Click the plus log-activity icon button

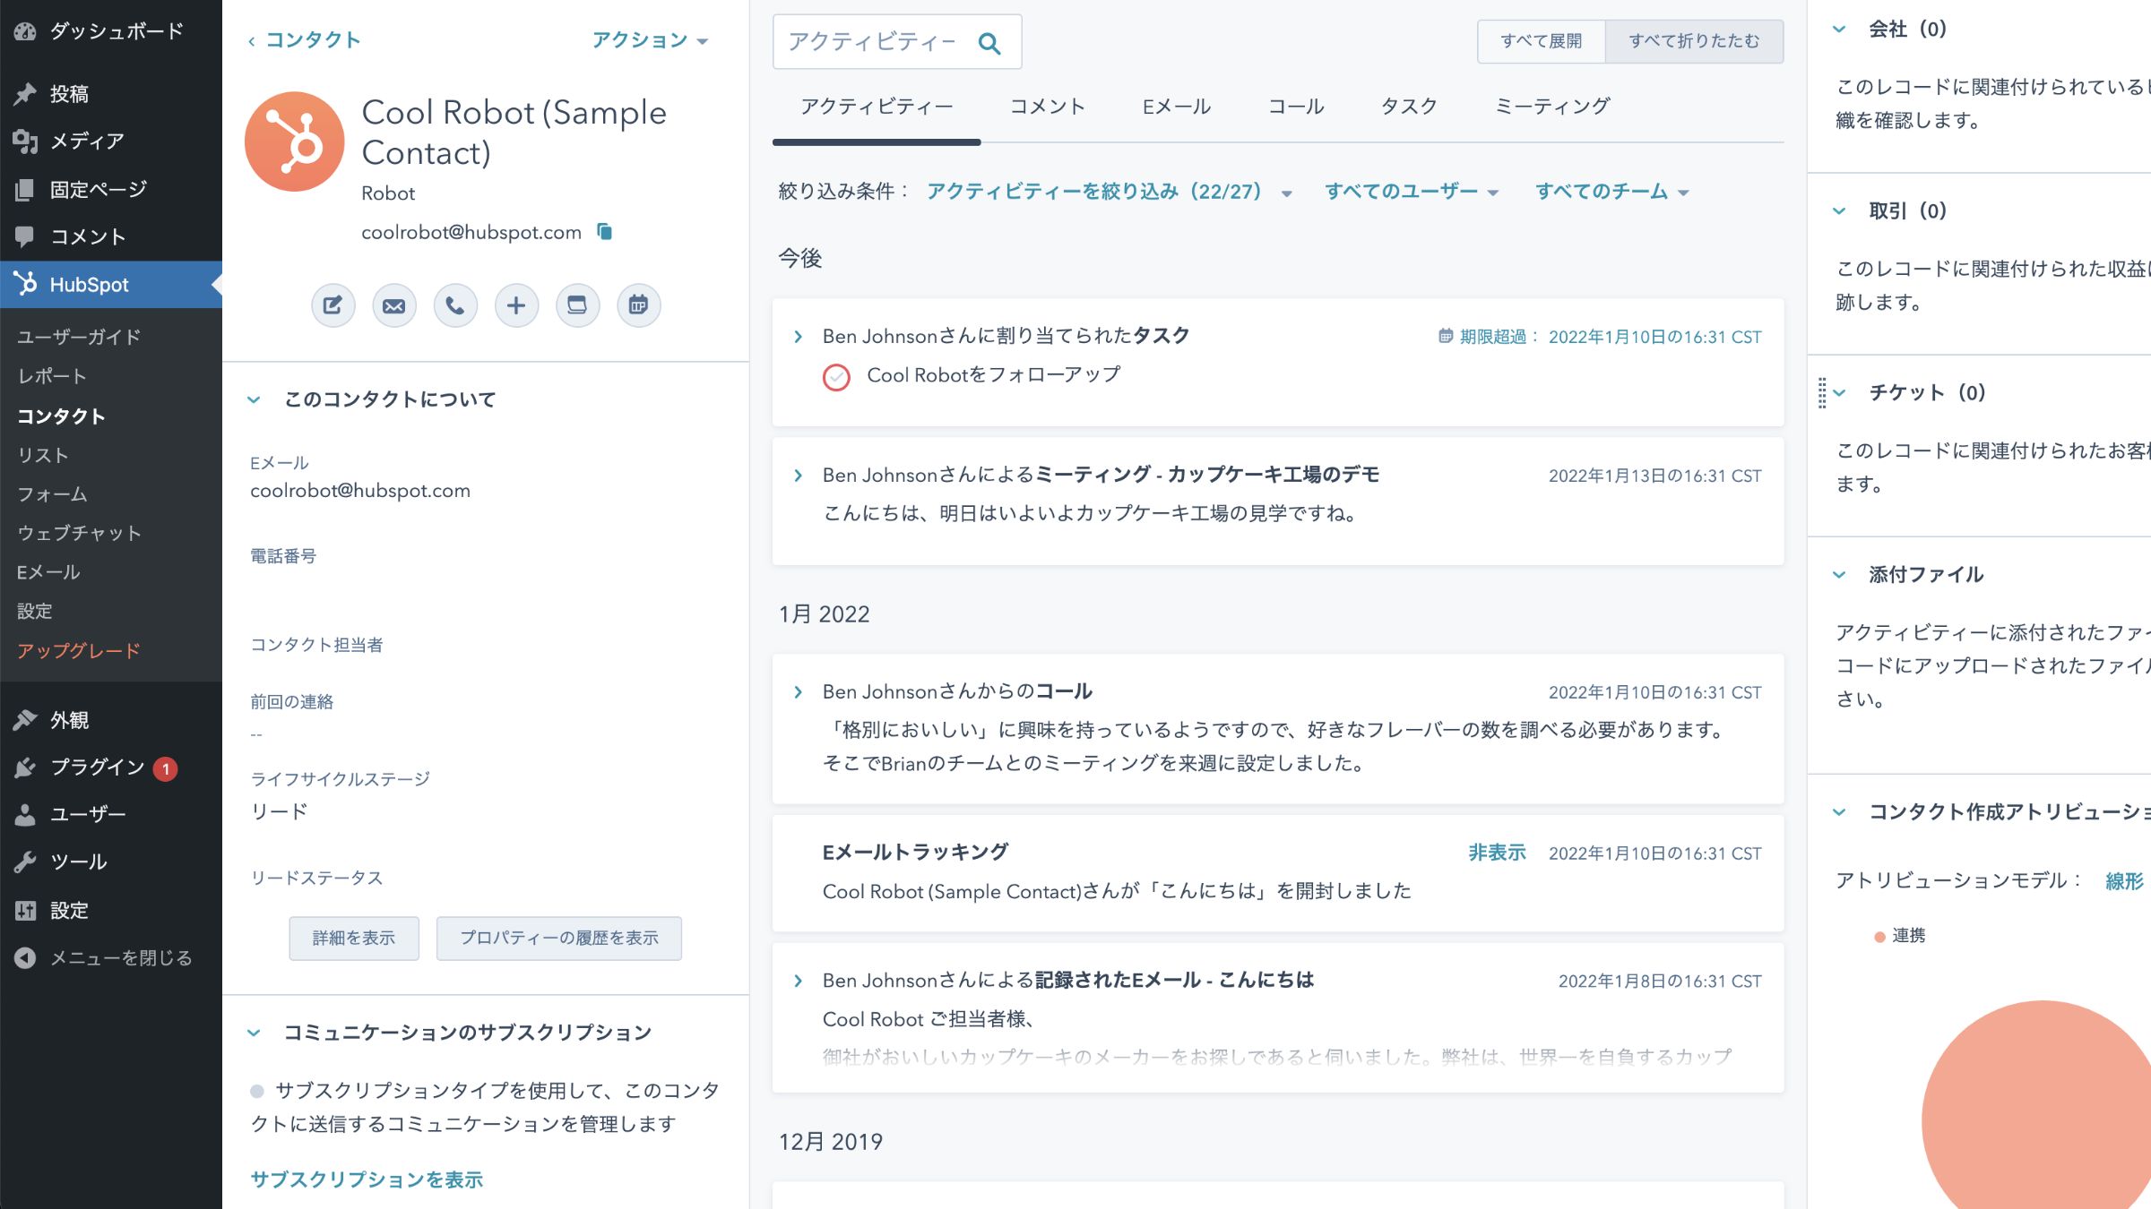coord(516,305)
